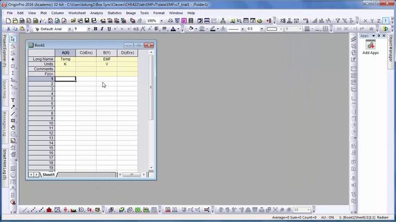Open the Plot menu
This screenshot has width=396, height=222.
tap(43, 13)
